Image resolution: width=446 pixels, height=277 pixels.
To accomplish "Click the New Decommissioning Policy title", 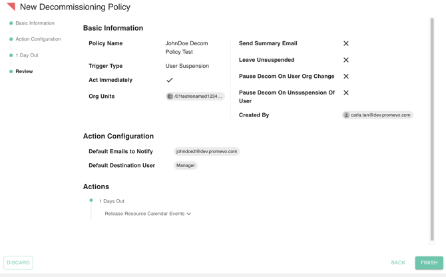I will (x=75, y=7).
